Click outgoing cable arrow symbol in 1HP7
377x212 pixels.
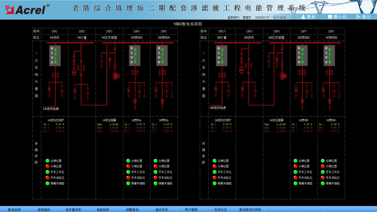pos(302,102)
